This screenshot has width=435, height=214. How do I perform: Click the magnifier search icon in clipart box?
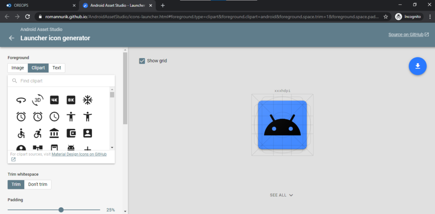pos(14,81)
